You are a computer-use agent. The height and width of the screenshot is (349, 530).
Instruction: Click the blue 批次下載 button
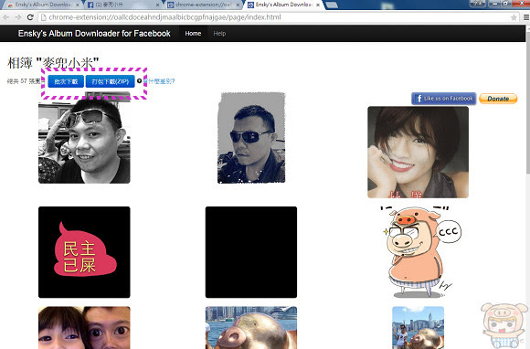pyautogui.click(x=66, y=81)
